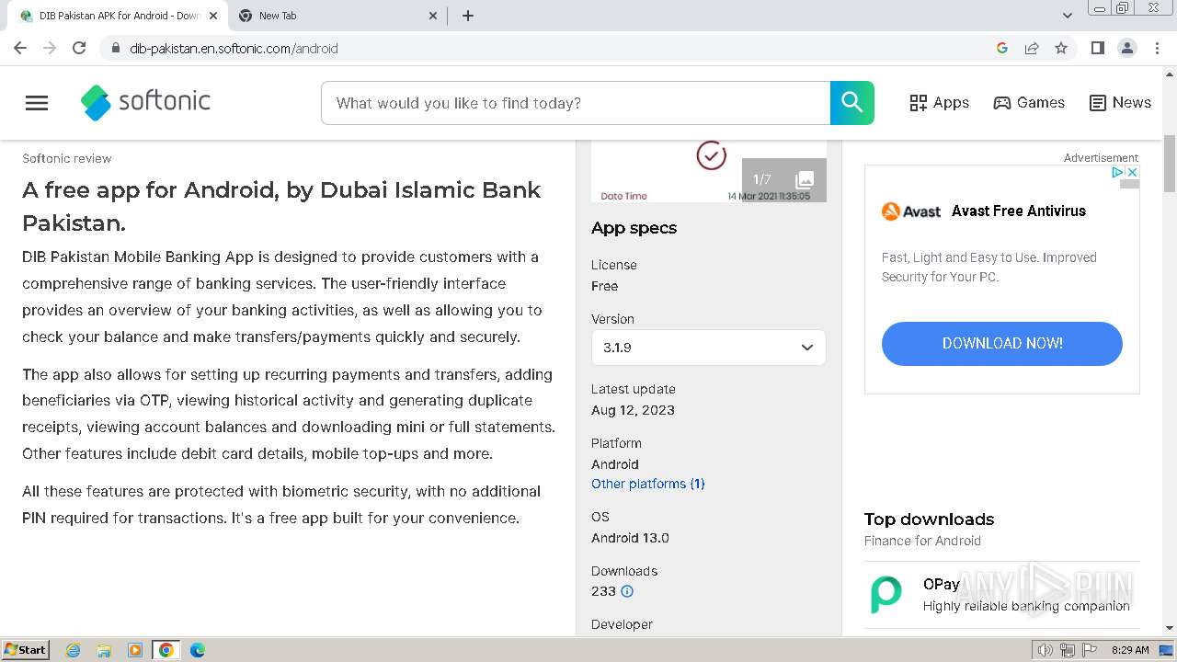Click the network tray icon
1177x662 pixels.
tap(1067, 650)
